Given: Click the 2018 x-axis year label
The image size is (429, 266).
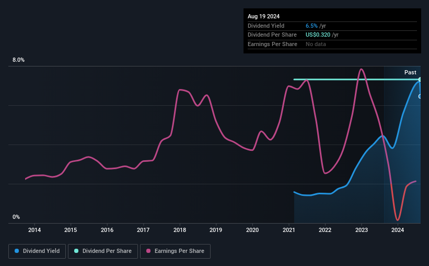Looking at the screenshot, I should coord(180,230).
